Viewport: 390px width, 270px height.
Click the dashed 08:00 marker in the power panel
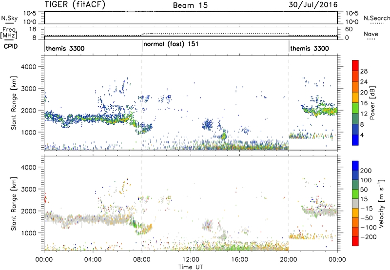(142, 102)
